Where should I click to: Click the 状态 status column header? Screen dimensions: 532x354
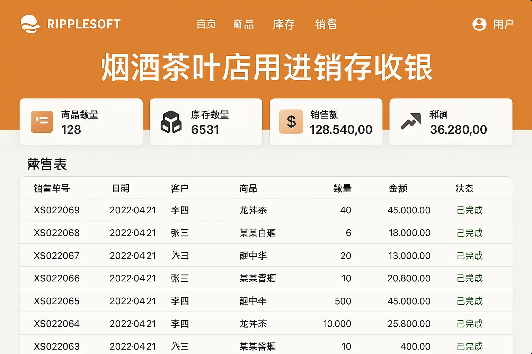click(464, 188)
